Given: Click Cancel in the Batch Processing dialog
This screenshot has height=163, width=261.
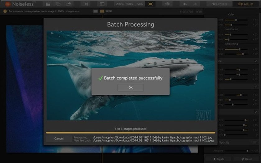Looking at the screenshot, I should [x=59, y=138].
